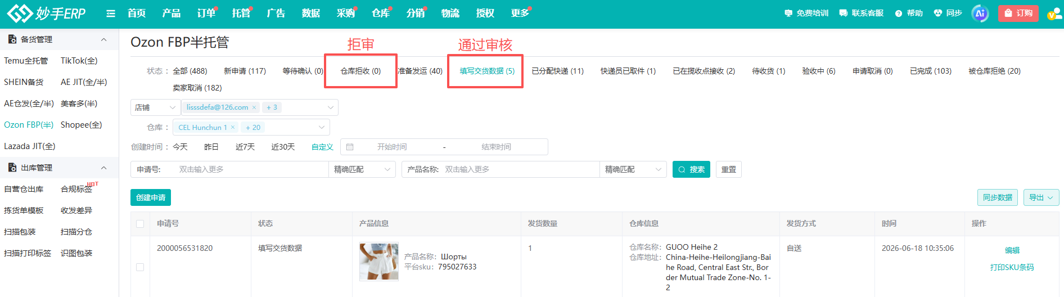Viewport: 1064px width, 297px height.
Task: Open 合规标签 in sidebar
Action: (76, 189)
